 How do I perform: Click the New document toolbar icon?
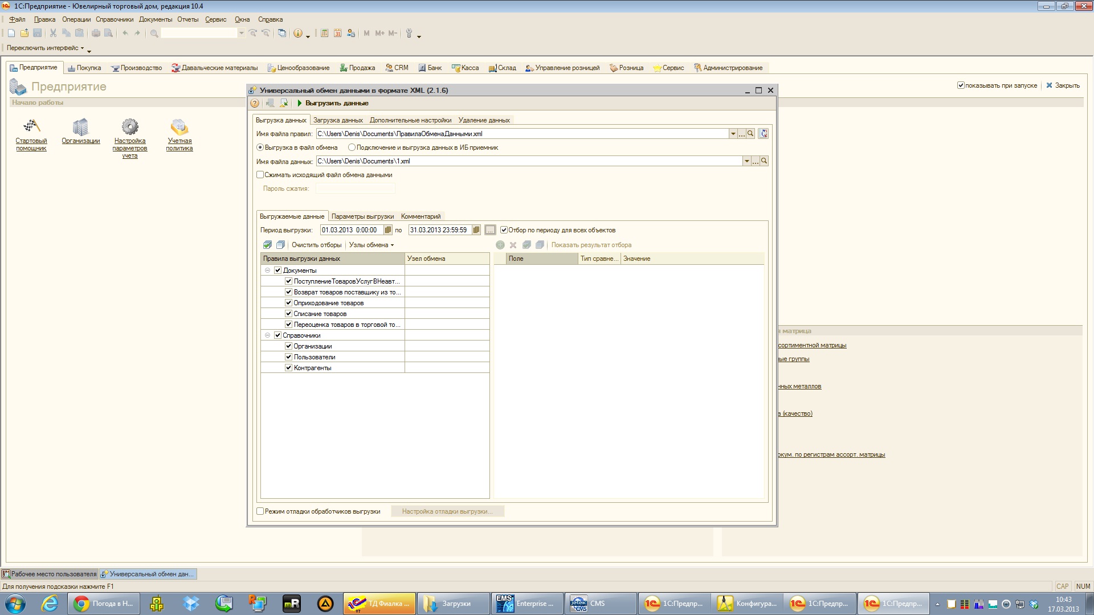click(x=11, y=34)
